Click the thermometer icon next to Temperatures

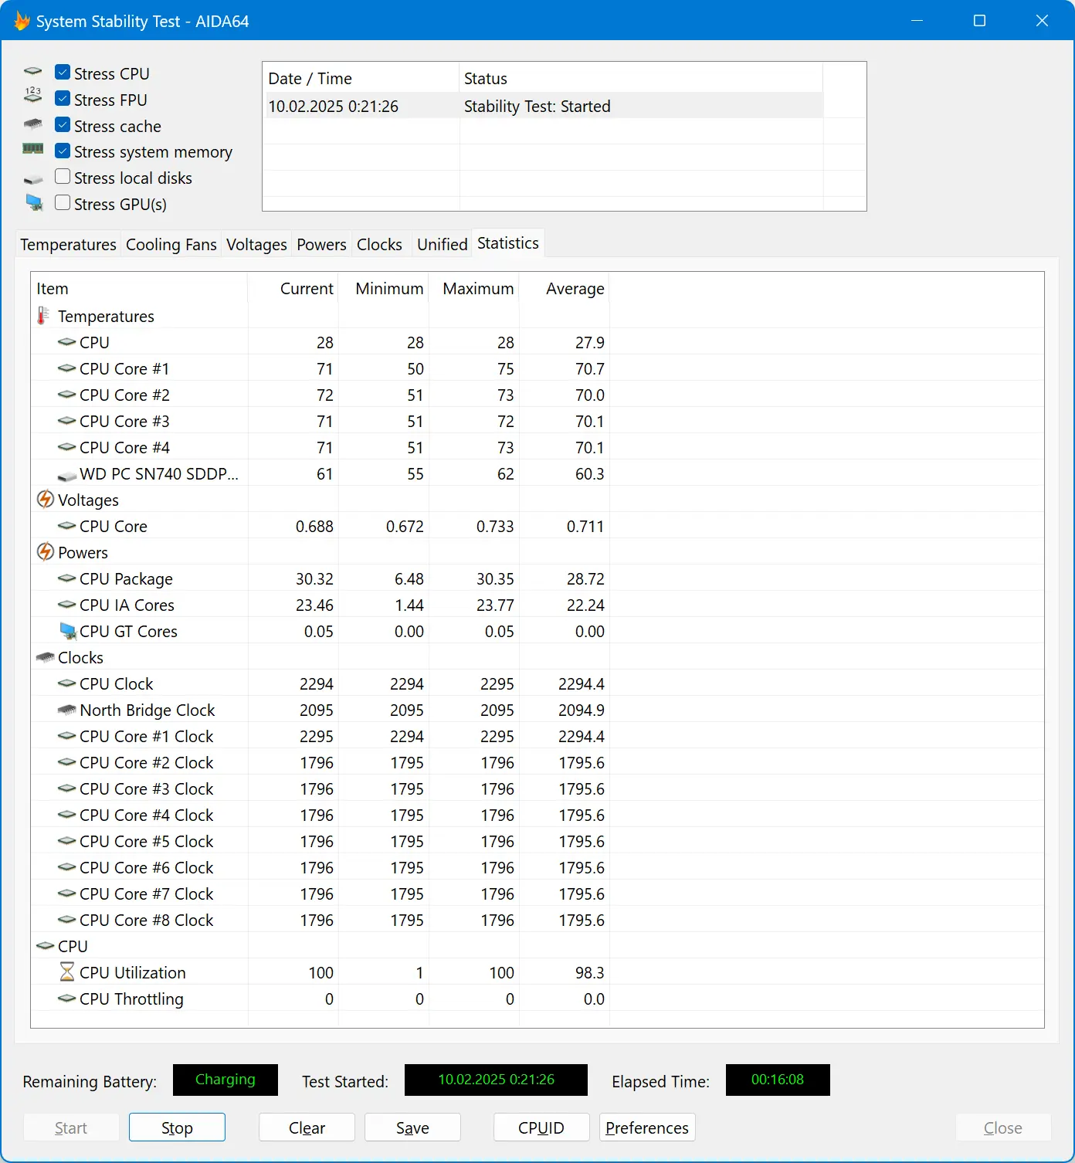click(x=43, y=315)
